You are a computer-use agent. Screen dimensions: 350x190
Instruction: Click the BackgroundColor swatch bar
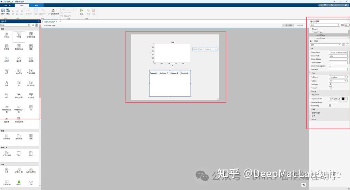[x=338, y=102]
